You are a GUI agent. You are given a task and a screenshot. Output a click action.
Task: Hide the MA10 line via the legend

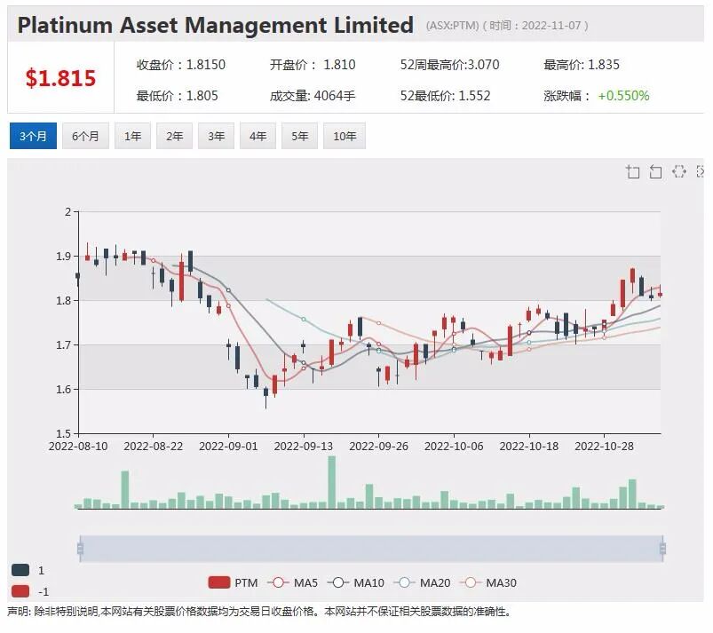coord(355,582)
